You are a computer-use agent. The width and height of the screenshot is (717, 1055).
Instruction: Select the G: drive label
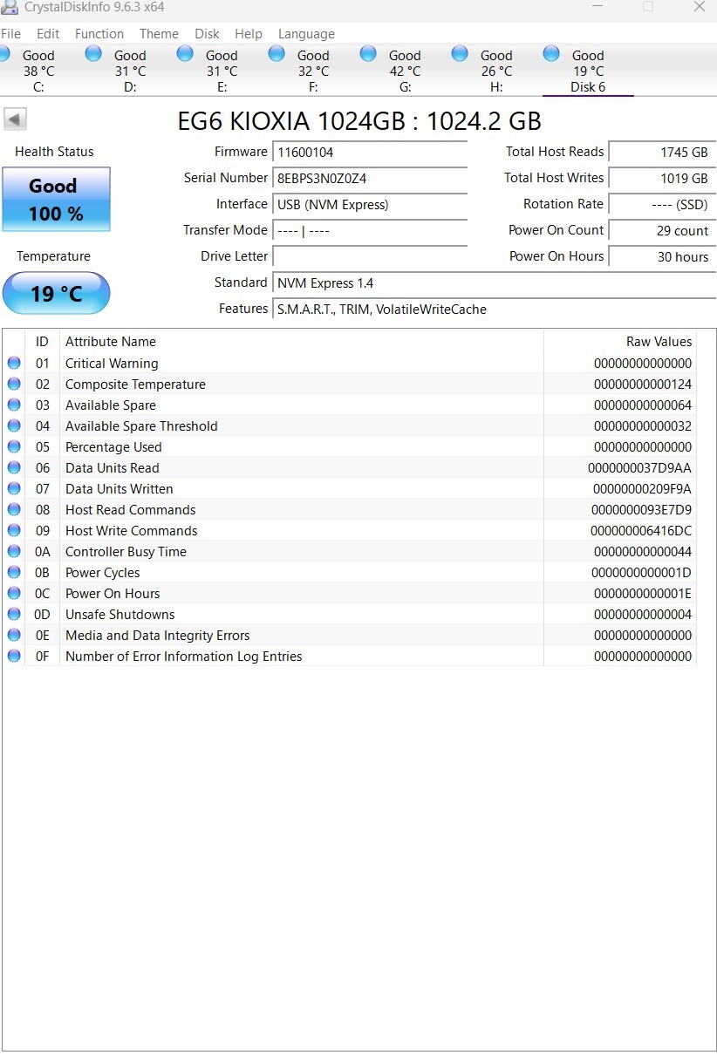click(405, 86)
